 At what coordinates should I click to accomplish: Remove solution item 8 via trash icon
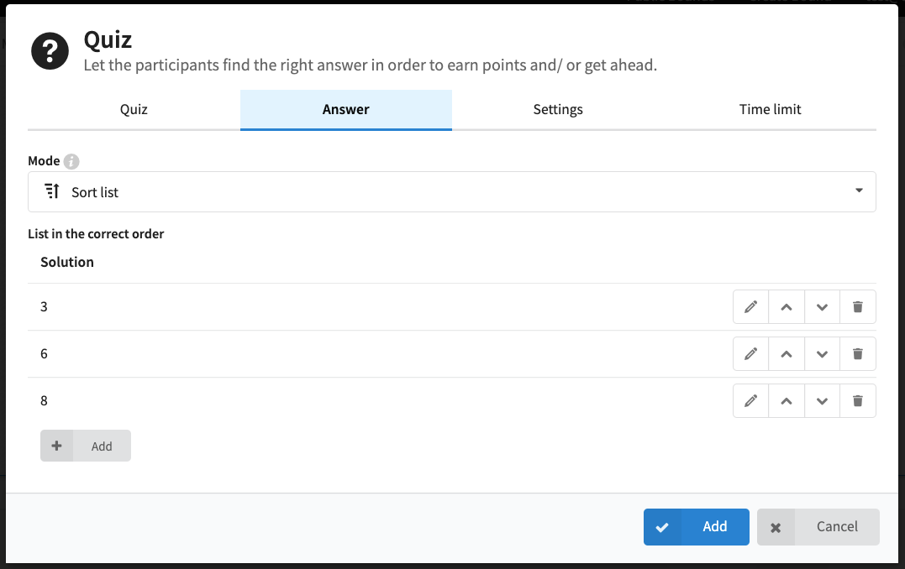click(x=858, y=400)
